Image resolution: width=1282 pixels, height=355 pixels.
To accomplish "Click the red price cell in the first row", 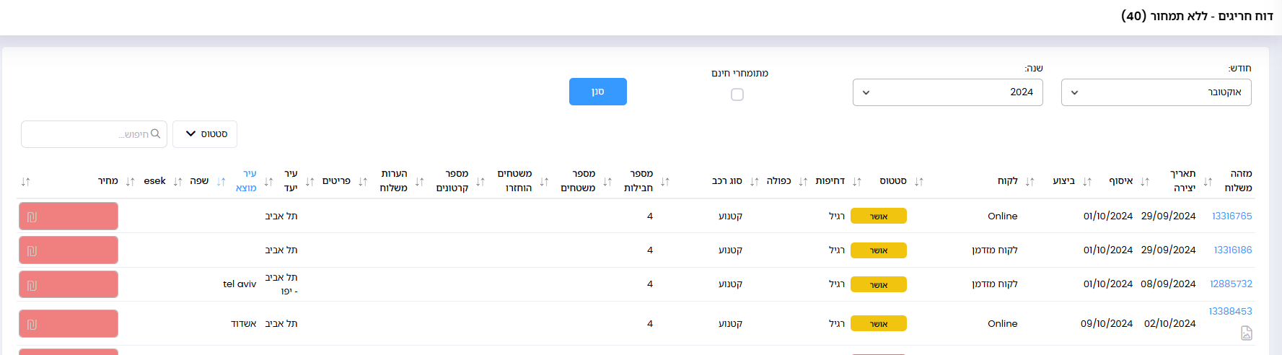I will click(x=69, y=216).
